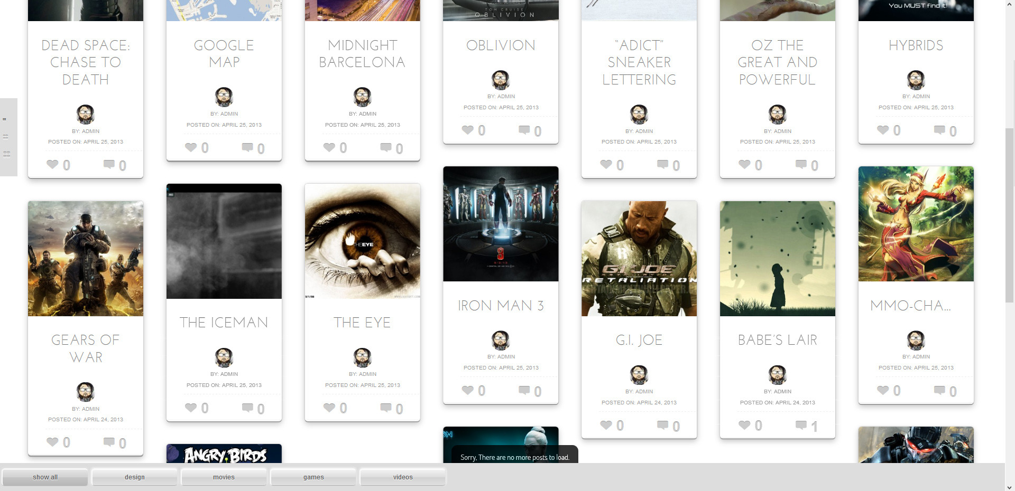This screenshot has width=1015, height=491.
Task: Open Babe's Lair post title
Action: (778, 340)
